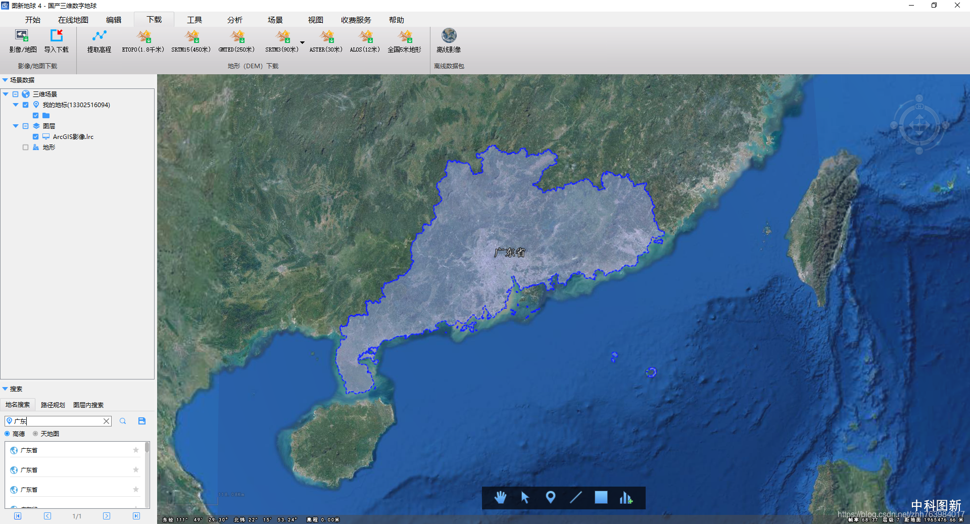The width and height of the screenshot is (970, 524).
Task: Go to the last results page
Action: pos(136,516)
